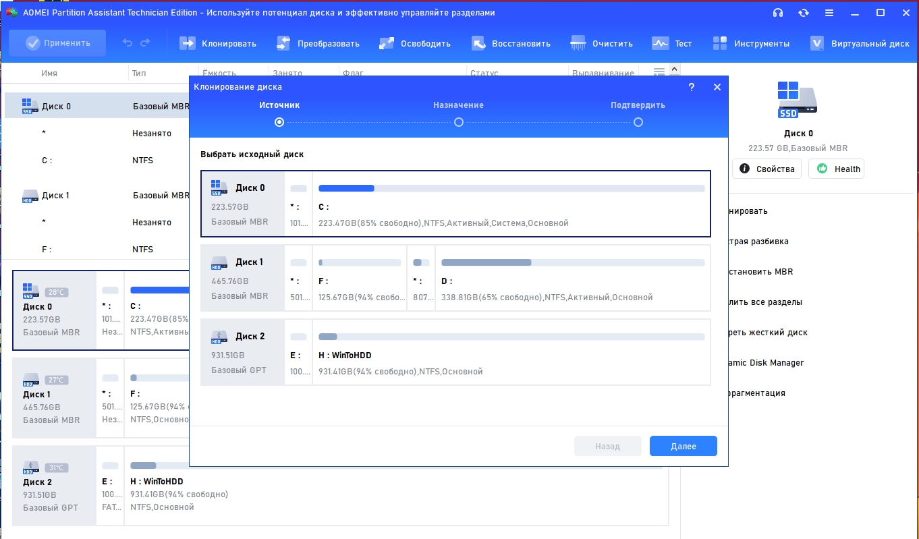Click the Диск 2 USB drive icon in the bottom disk map
This screenshot has width=919, height=539.
click(x=30, y=467)
